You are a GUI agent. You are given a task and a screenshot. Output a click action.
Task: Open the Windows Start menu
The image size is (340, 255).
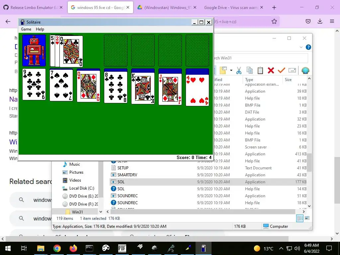pyautogui.click(x=8, y=248)
